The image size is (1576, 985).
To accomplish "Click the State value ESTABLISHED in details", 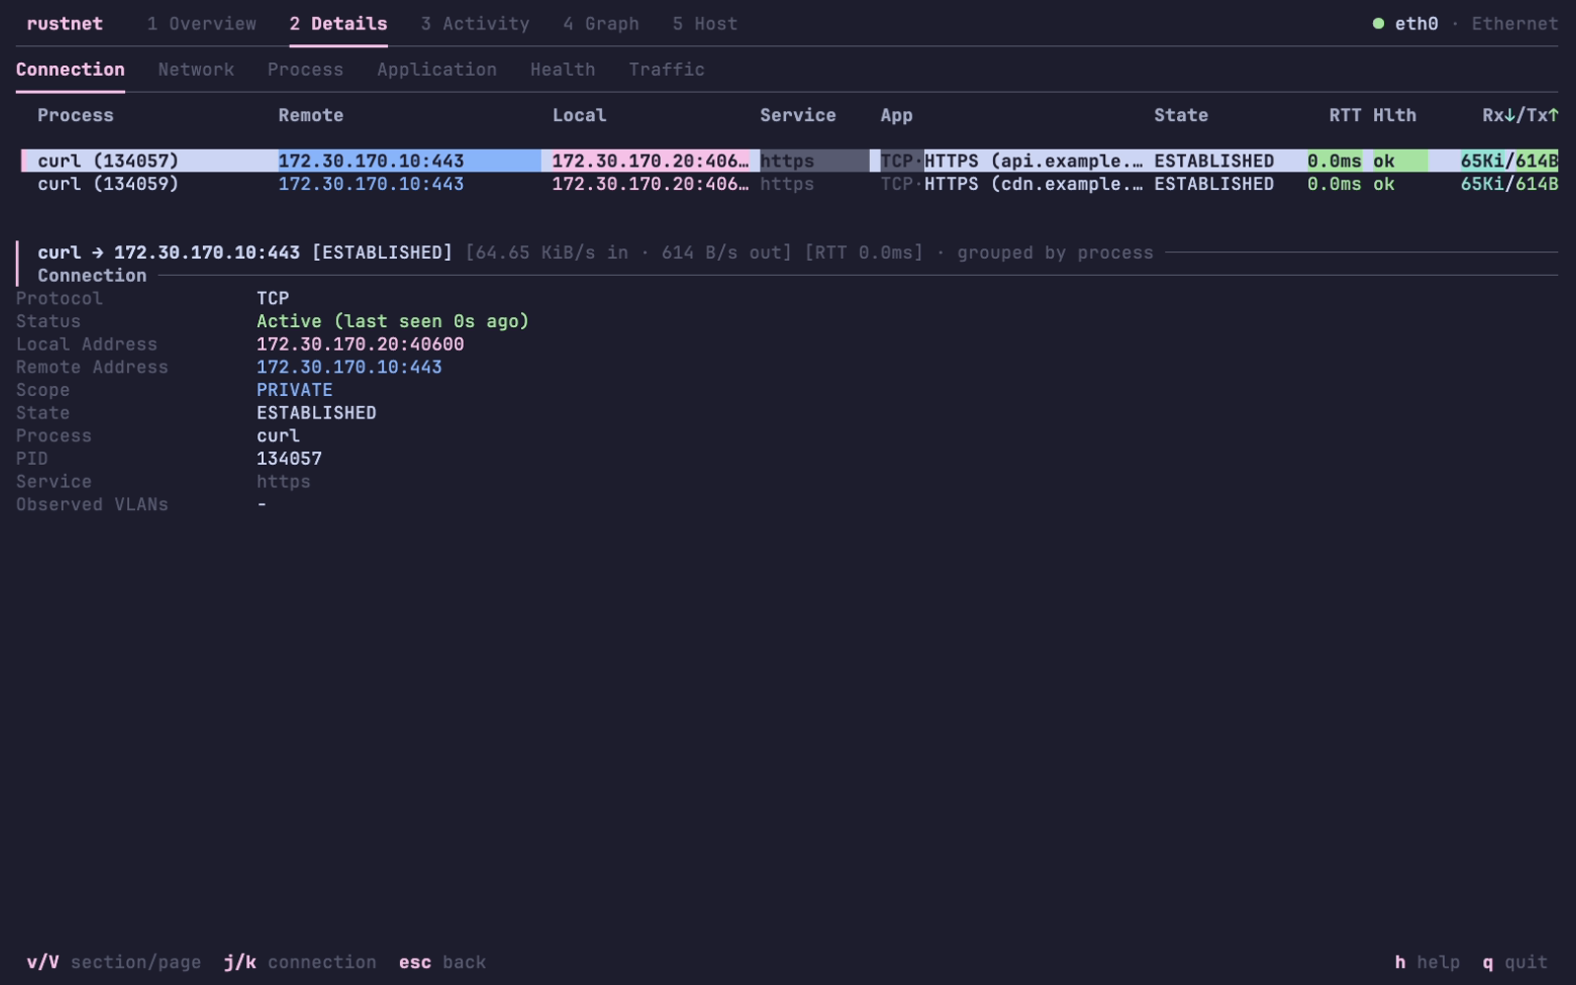I will tap(316, 413).
